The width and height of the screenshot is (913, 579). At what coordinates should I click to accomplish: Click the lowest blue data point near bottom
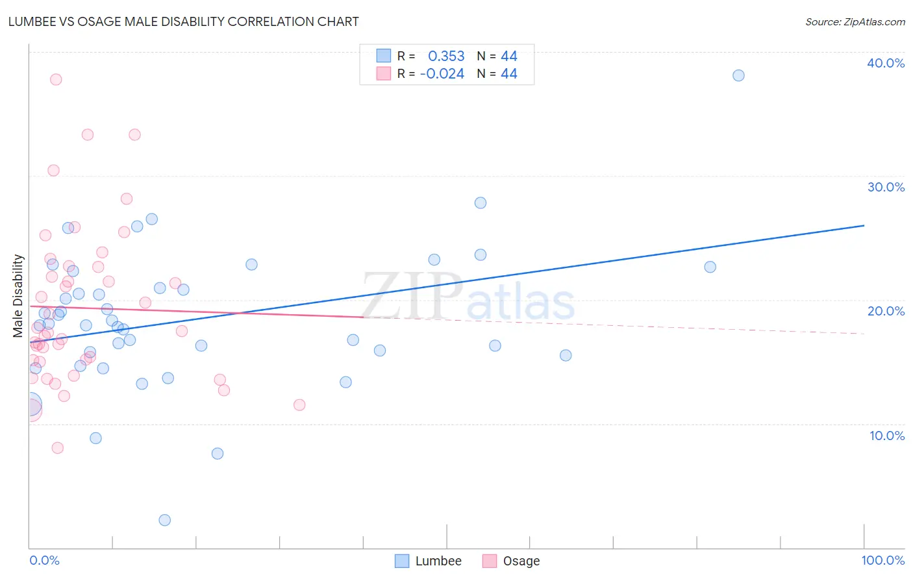(165, 520)
